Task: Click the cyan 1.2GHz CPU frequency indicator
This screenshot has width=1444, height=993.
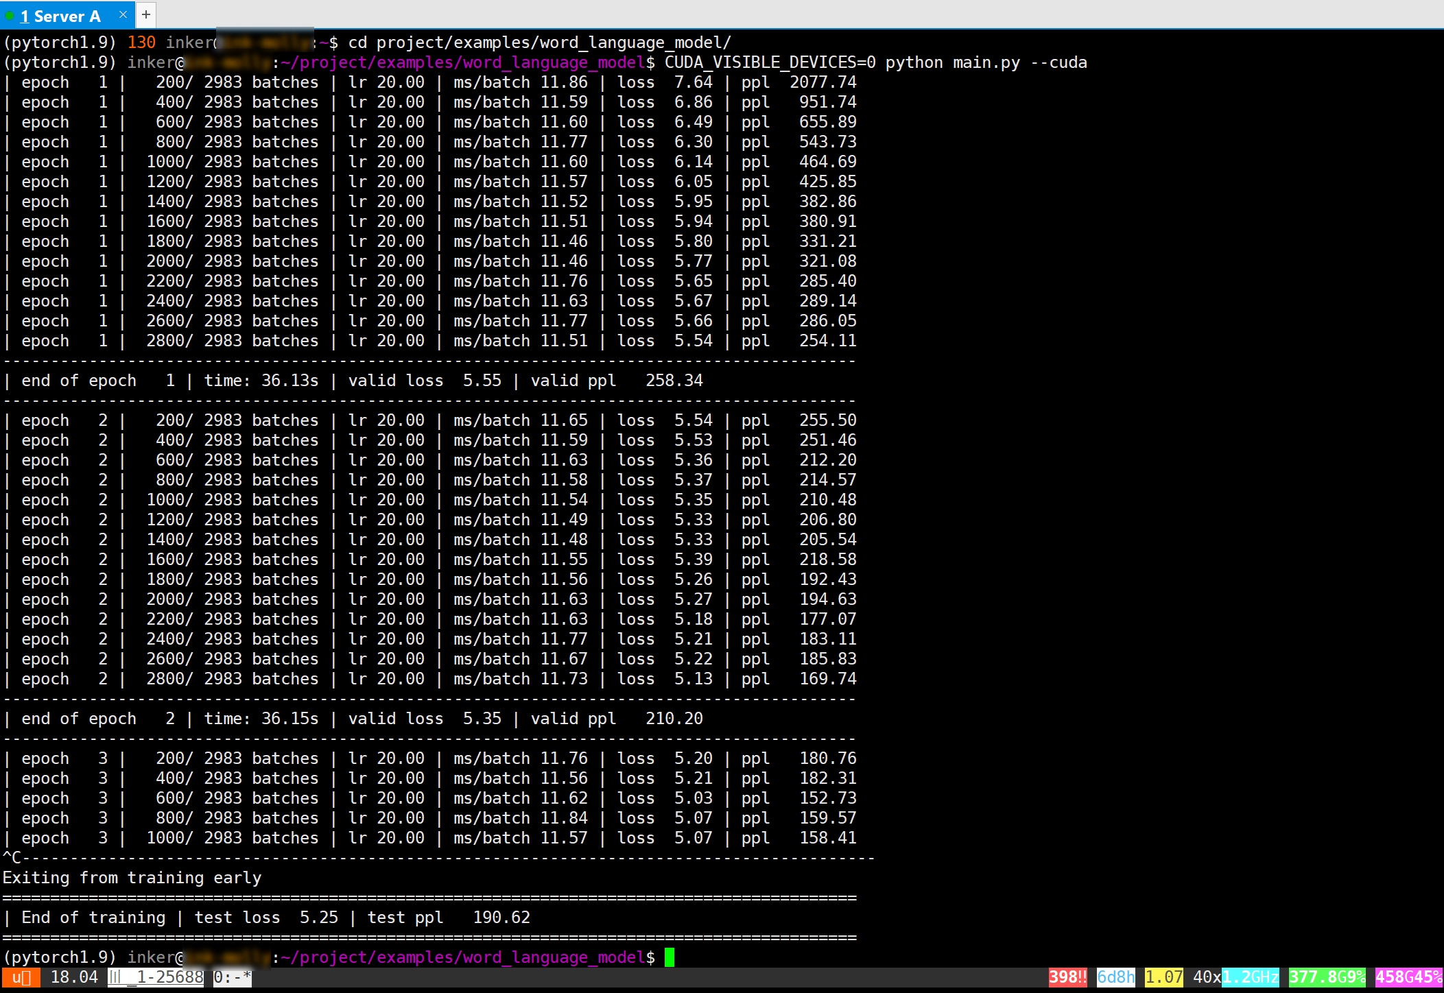Action: pos(1251,977)
